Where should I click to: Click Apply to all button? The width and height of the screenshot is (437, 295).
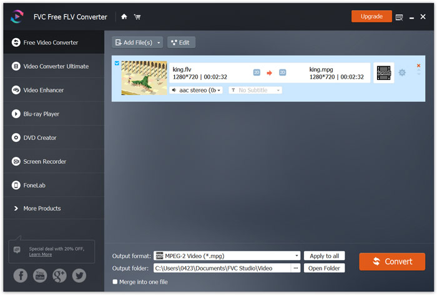[x=325, y=256]
